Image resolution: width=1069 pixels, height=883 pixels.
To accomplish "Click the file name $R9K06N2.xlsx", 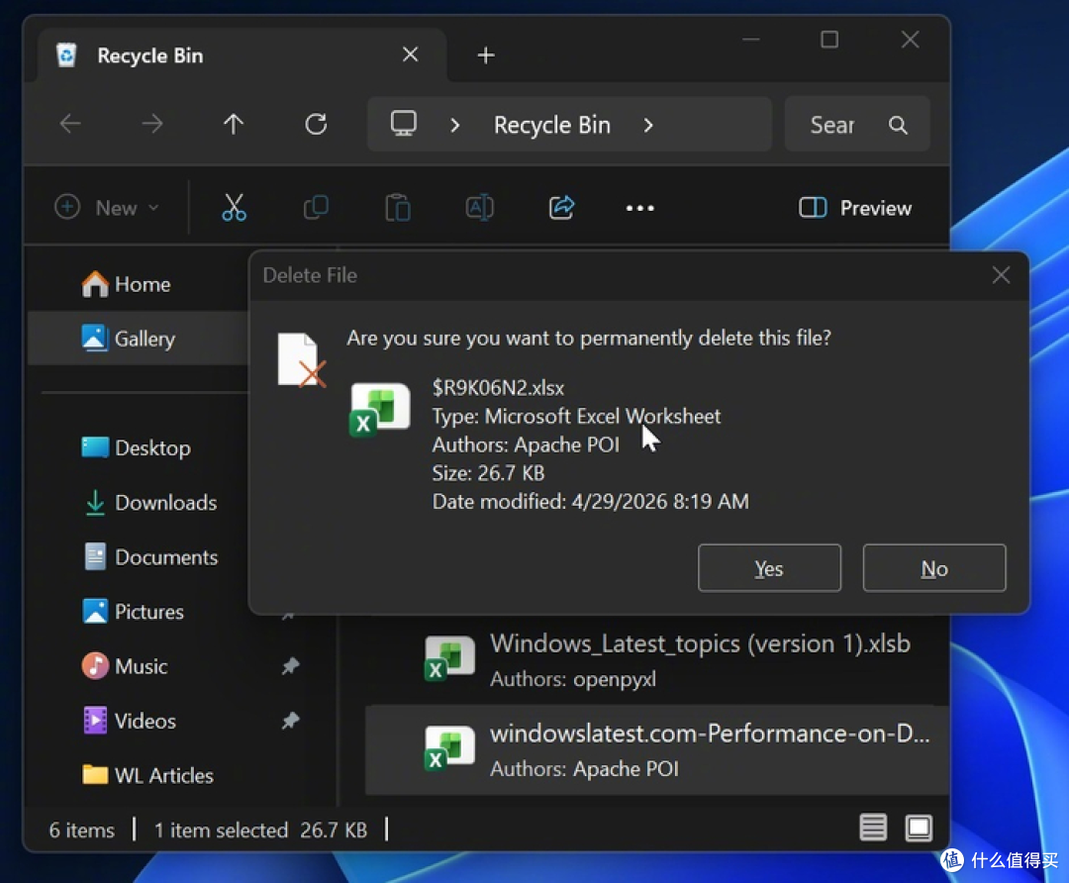I will pos(498,388).
